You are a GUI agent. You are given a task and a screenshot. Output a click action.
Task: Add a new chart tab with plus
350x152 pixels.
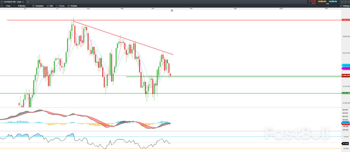point(28,2)
